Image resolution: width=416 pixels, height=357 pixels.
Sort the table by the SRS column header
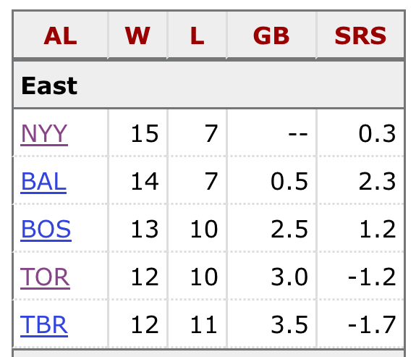click(360, 35)
